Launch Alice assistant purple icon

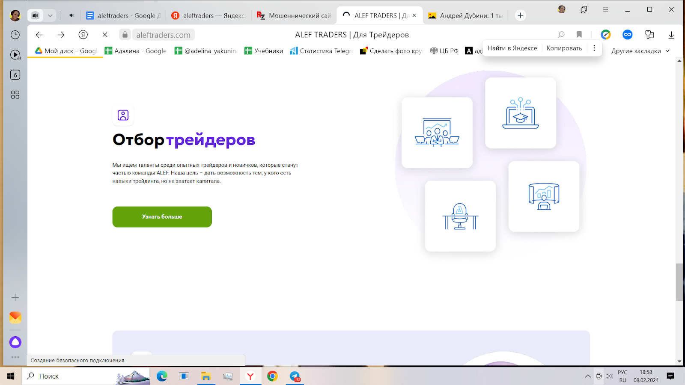15,342
